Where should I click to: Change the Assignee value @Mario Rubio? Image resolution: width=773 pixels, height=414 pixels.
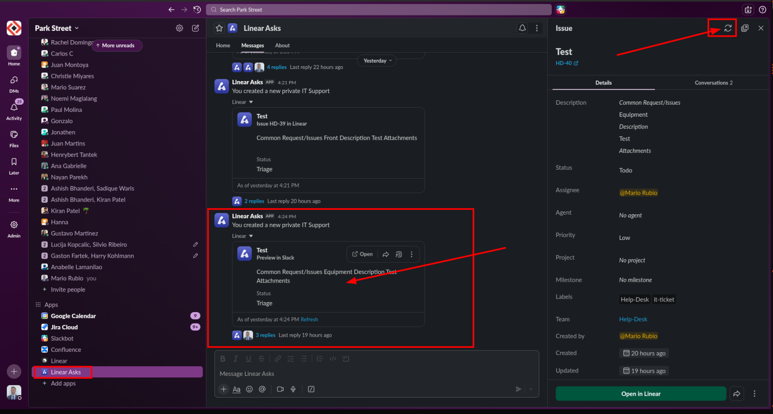pos(639,193)
